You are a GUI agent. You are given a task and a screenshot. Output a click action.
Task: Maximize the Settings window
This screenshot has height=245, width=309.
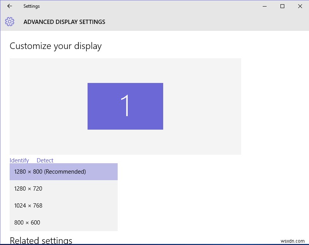282,6
